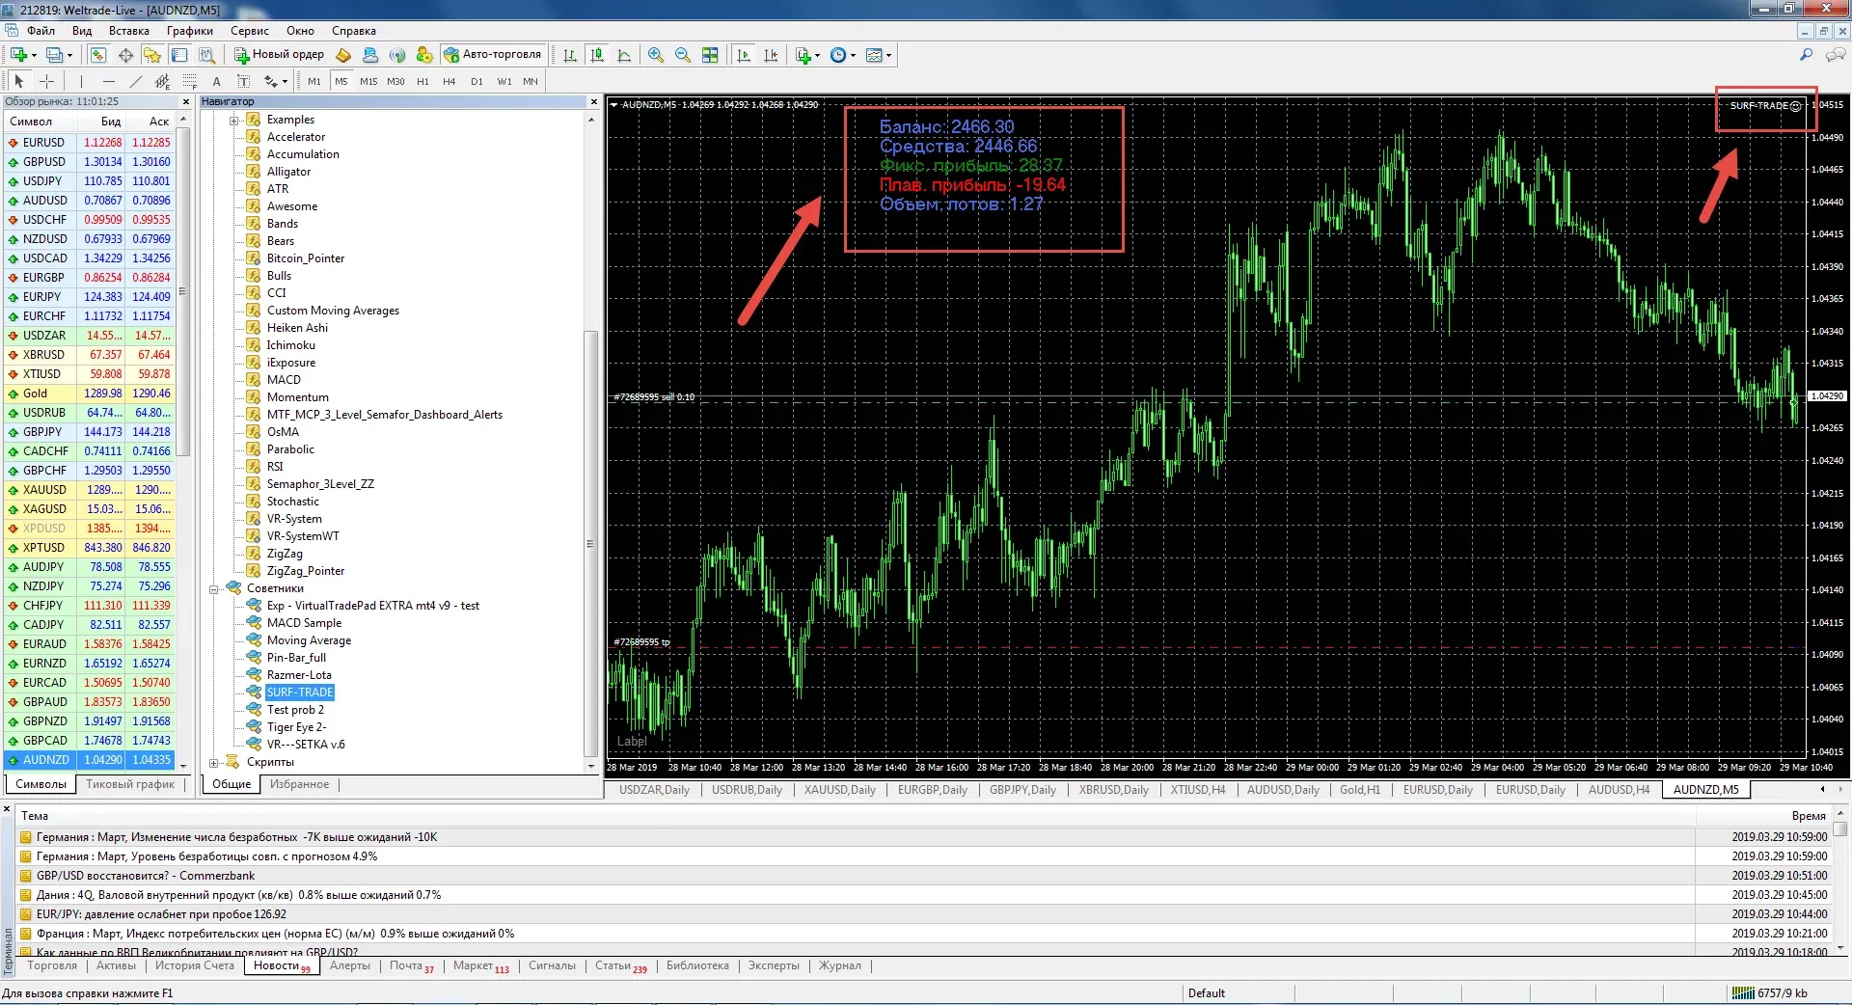Open the chart menu arrow beside AUDNZD,M5
Viewport: 1852px width, 1005px height.
613,104
